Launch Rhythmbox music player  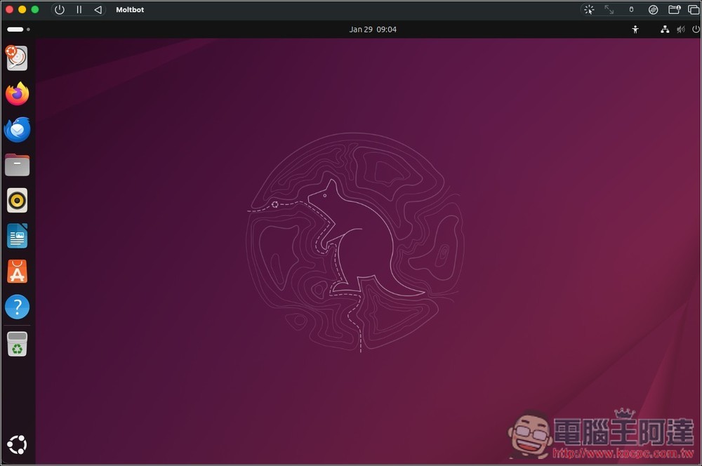pyautogui.click(x=18, y=201)
